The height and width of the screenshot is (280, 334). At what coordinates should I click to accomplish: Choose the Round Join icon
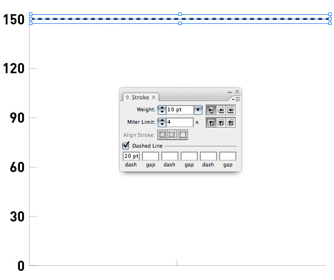[221, 123]
